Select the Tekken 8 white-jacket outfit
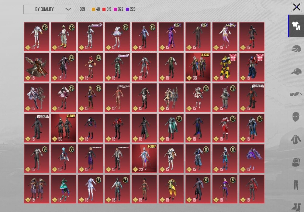Screen dimensions: 304x212 pyautogui.click(x=117, y=159)
